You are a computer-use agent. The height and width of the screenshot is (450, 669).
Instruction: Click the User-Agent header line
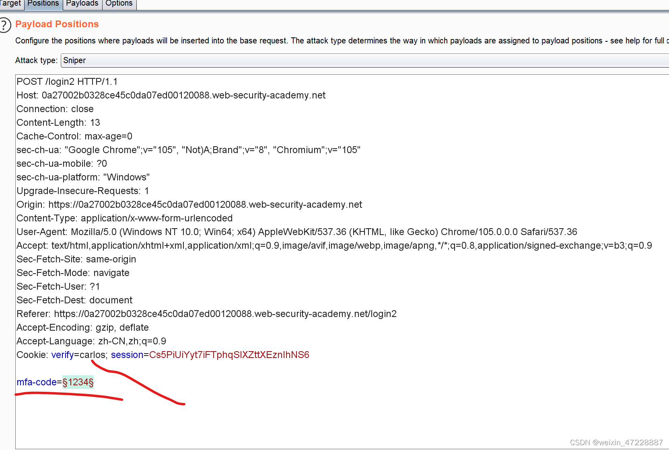(297, 232)
